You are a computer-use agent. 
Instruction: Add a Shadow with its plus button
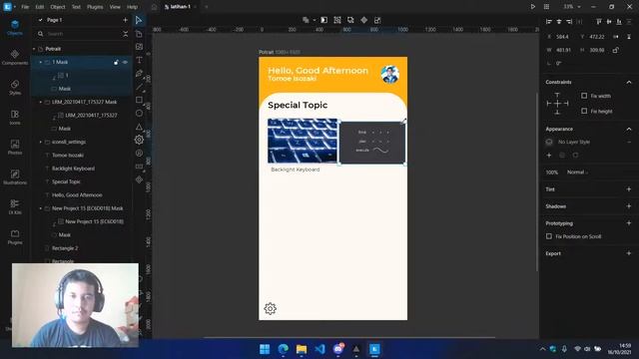pyautogui.click(x=629, y=206)
